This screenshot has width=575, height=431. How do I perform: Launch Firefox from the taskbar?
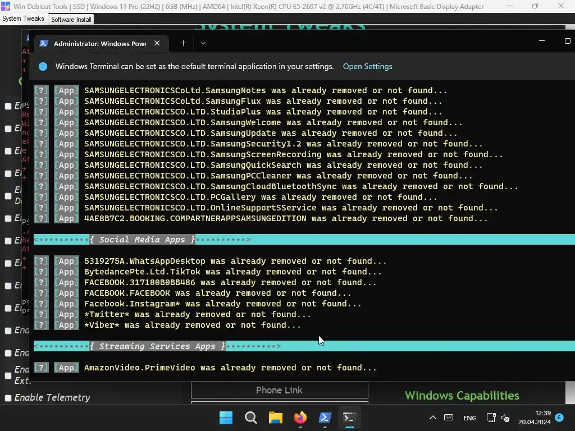[300, 418]
